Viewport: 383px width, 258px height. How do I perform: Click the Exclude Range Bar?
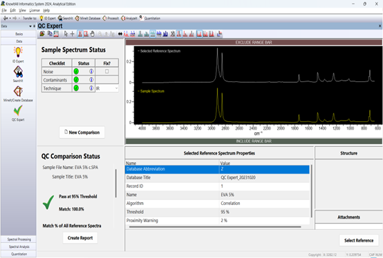pyautogui.click(x=254, y=42)
